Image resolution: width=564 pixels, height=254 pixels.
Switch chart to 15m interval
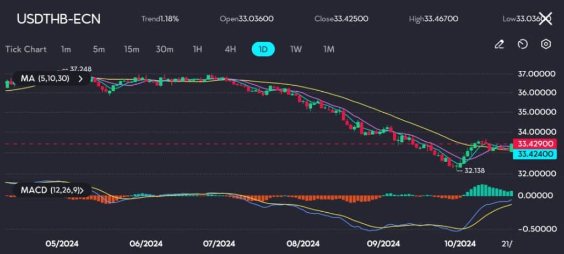click(131, 49)
